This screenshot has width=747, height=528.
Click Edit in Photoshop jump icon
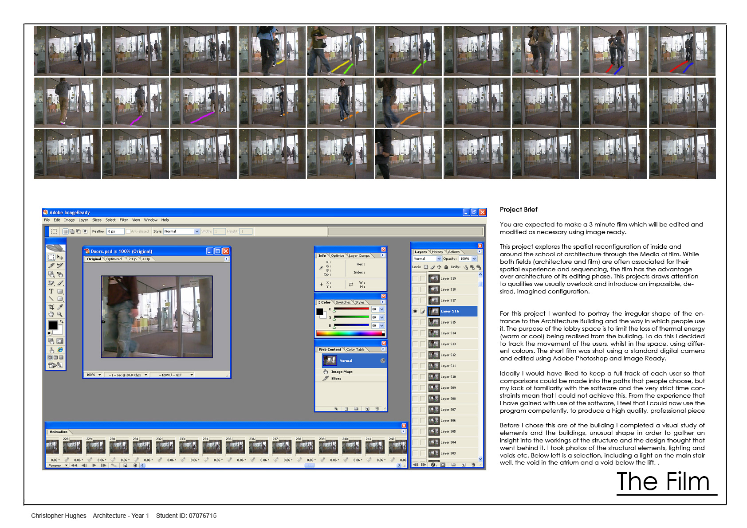click(x=56, y=365)
